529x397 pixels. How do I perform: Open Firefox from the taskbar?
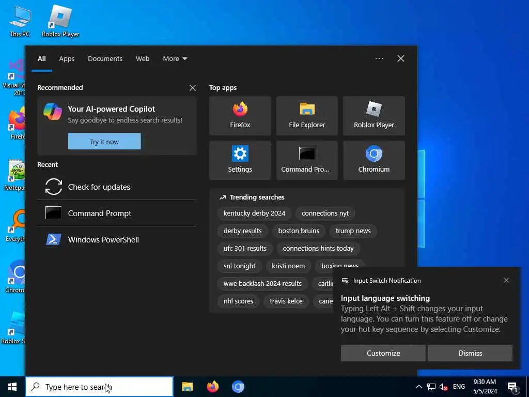[x=212, y=387]
